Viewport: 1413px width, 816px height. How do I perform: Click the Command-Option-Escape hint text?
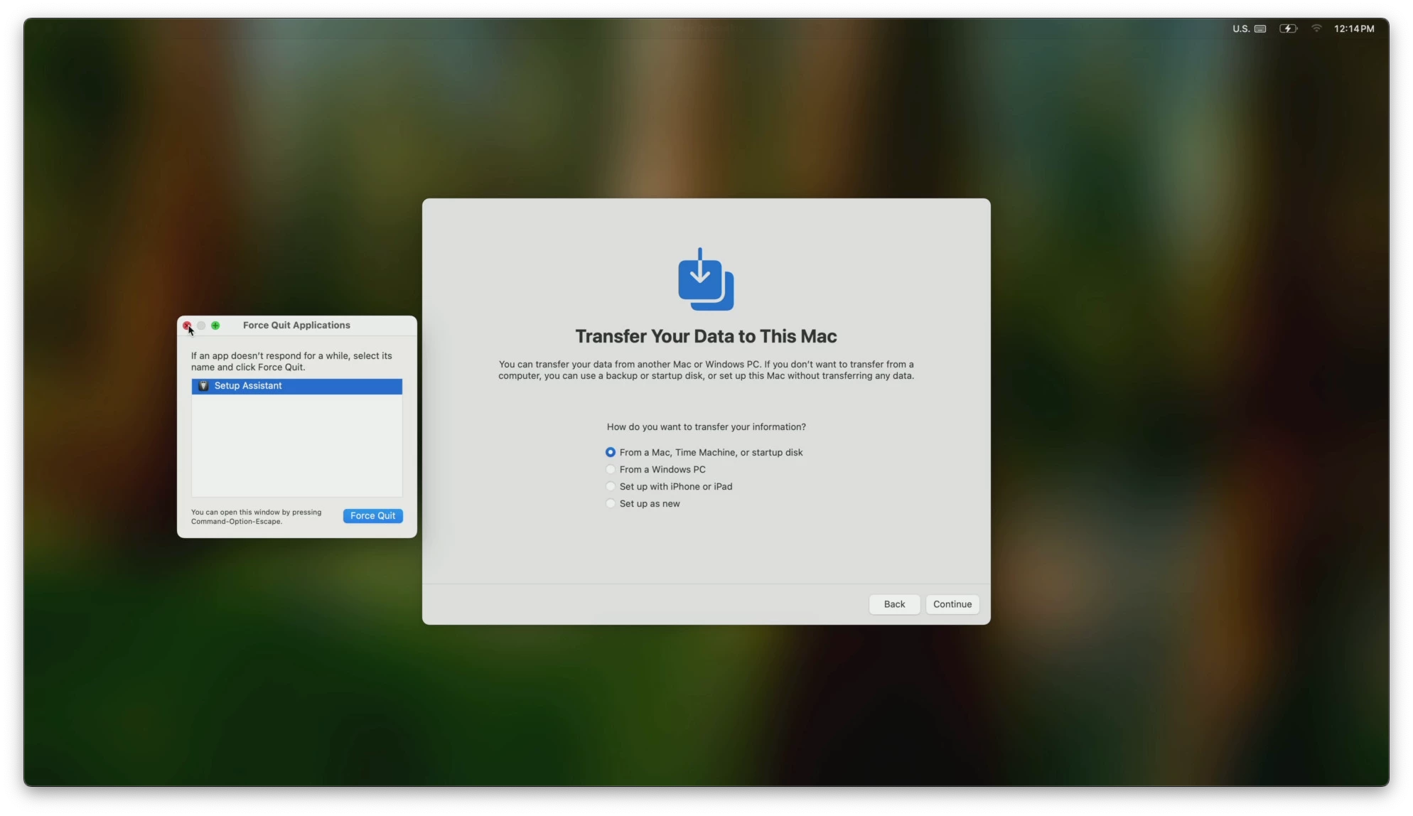(x=256, y=517)
